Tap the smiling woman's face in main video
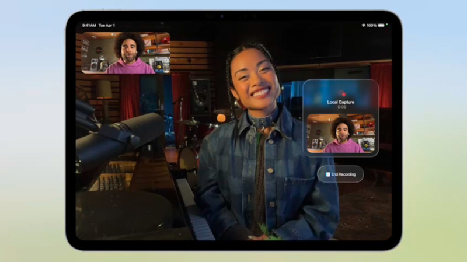This screenshot has width=467, height=262. [254, 79]
